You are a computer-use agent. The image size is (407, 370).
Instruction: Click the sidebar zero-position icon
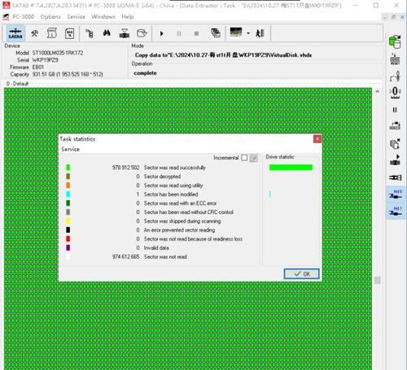point(395,93)
